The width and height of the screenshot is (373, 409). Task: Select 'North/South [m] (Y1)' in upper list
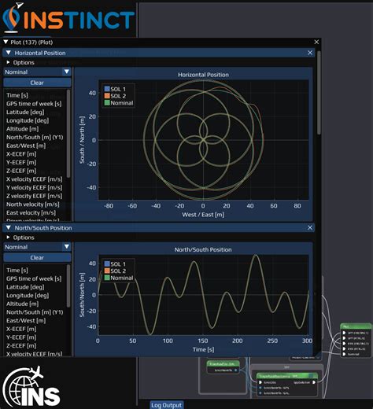(35, 137)
